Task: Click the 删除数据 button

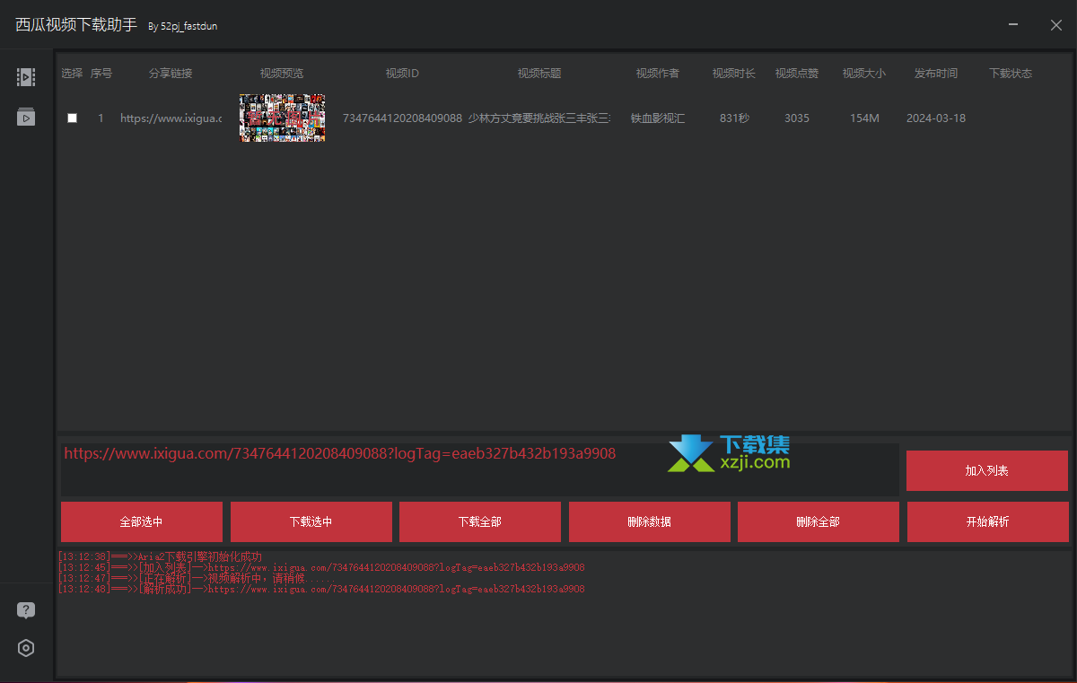Action: click(650, 521)
